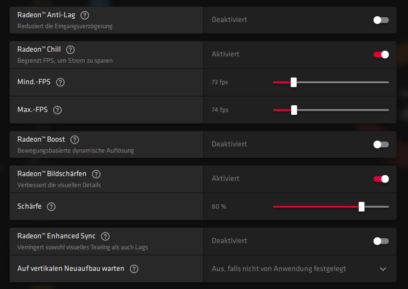Expand the vertical sync dropdown chevron
This screenshot has height=289, width=408.
[383, 269]
